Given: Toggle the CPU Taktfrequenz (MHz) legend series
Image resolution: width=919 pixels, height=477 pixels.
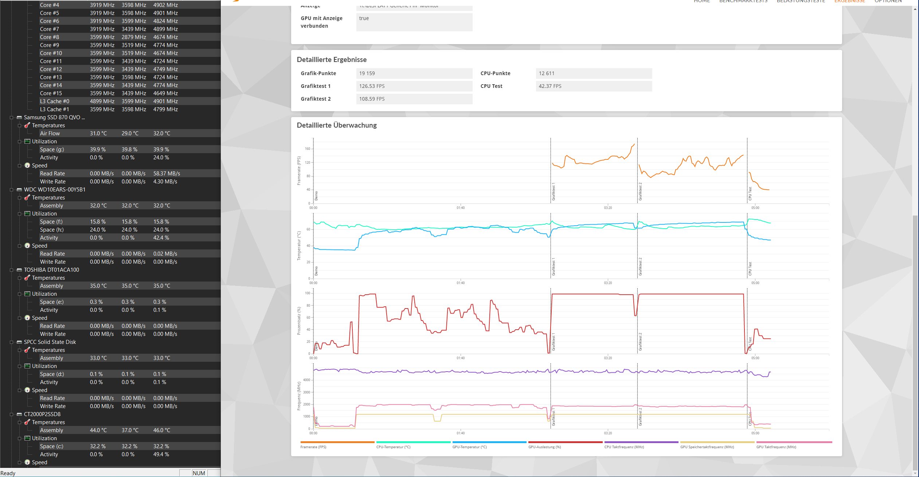Looking at the screenshot, I should 624,447.
